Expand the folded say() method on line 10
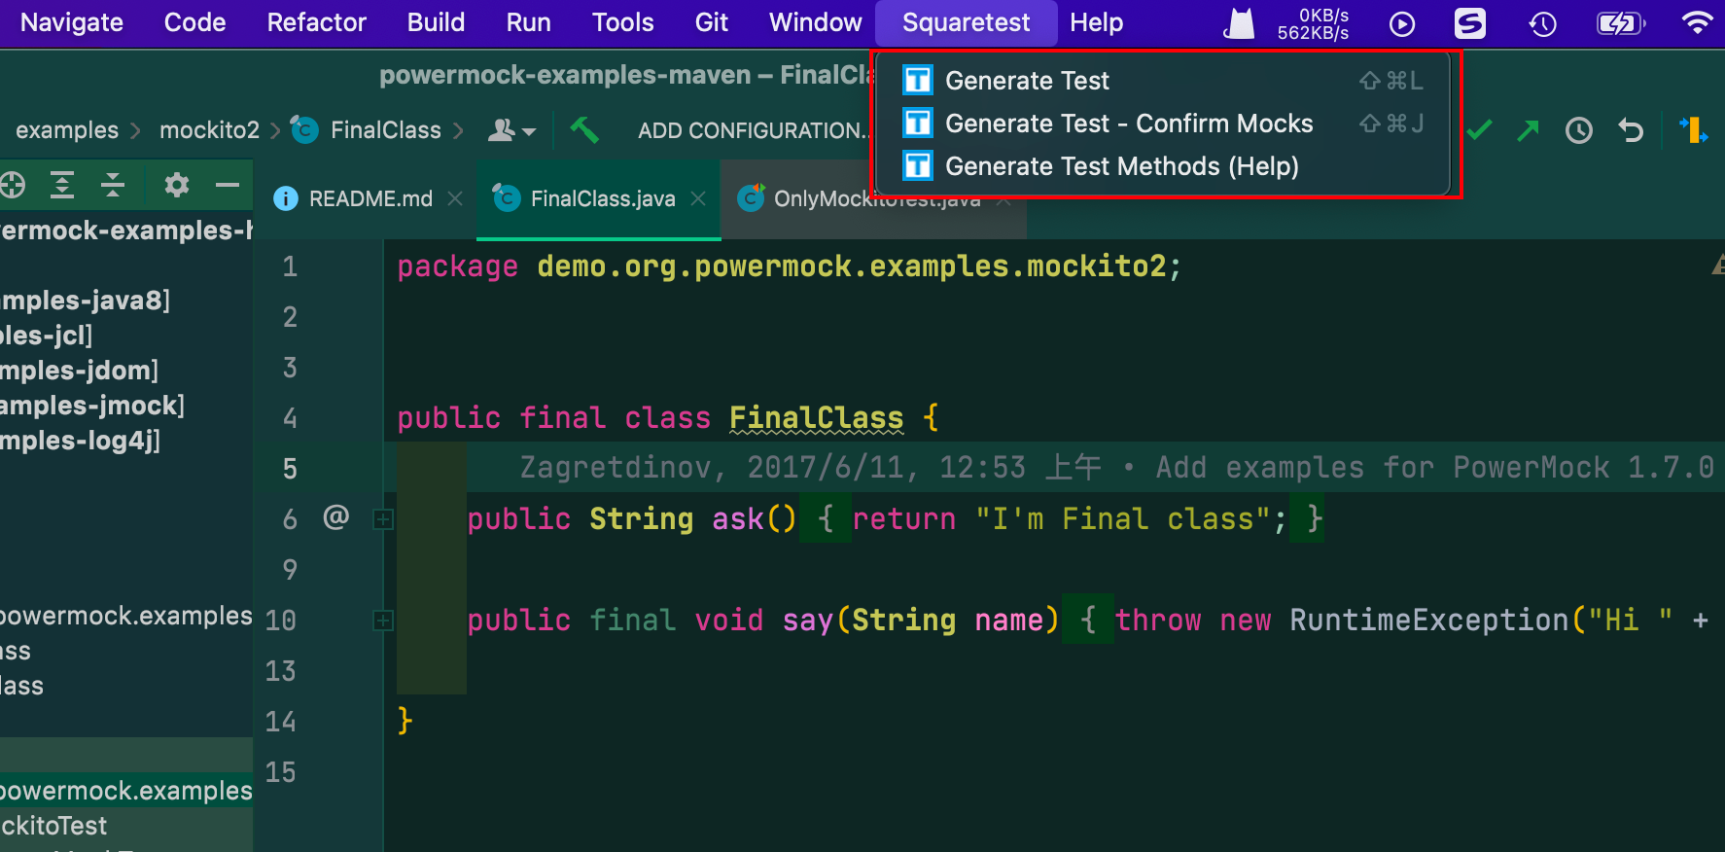Screen dimensions: 1725x852 tap(383, 621)
